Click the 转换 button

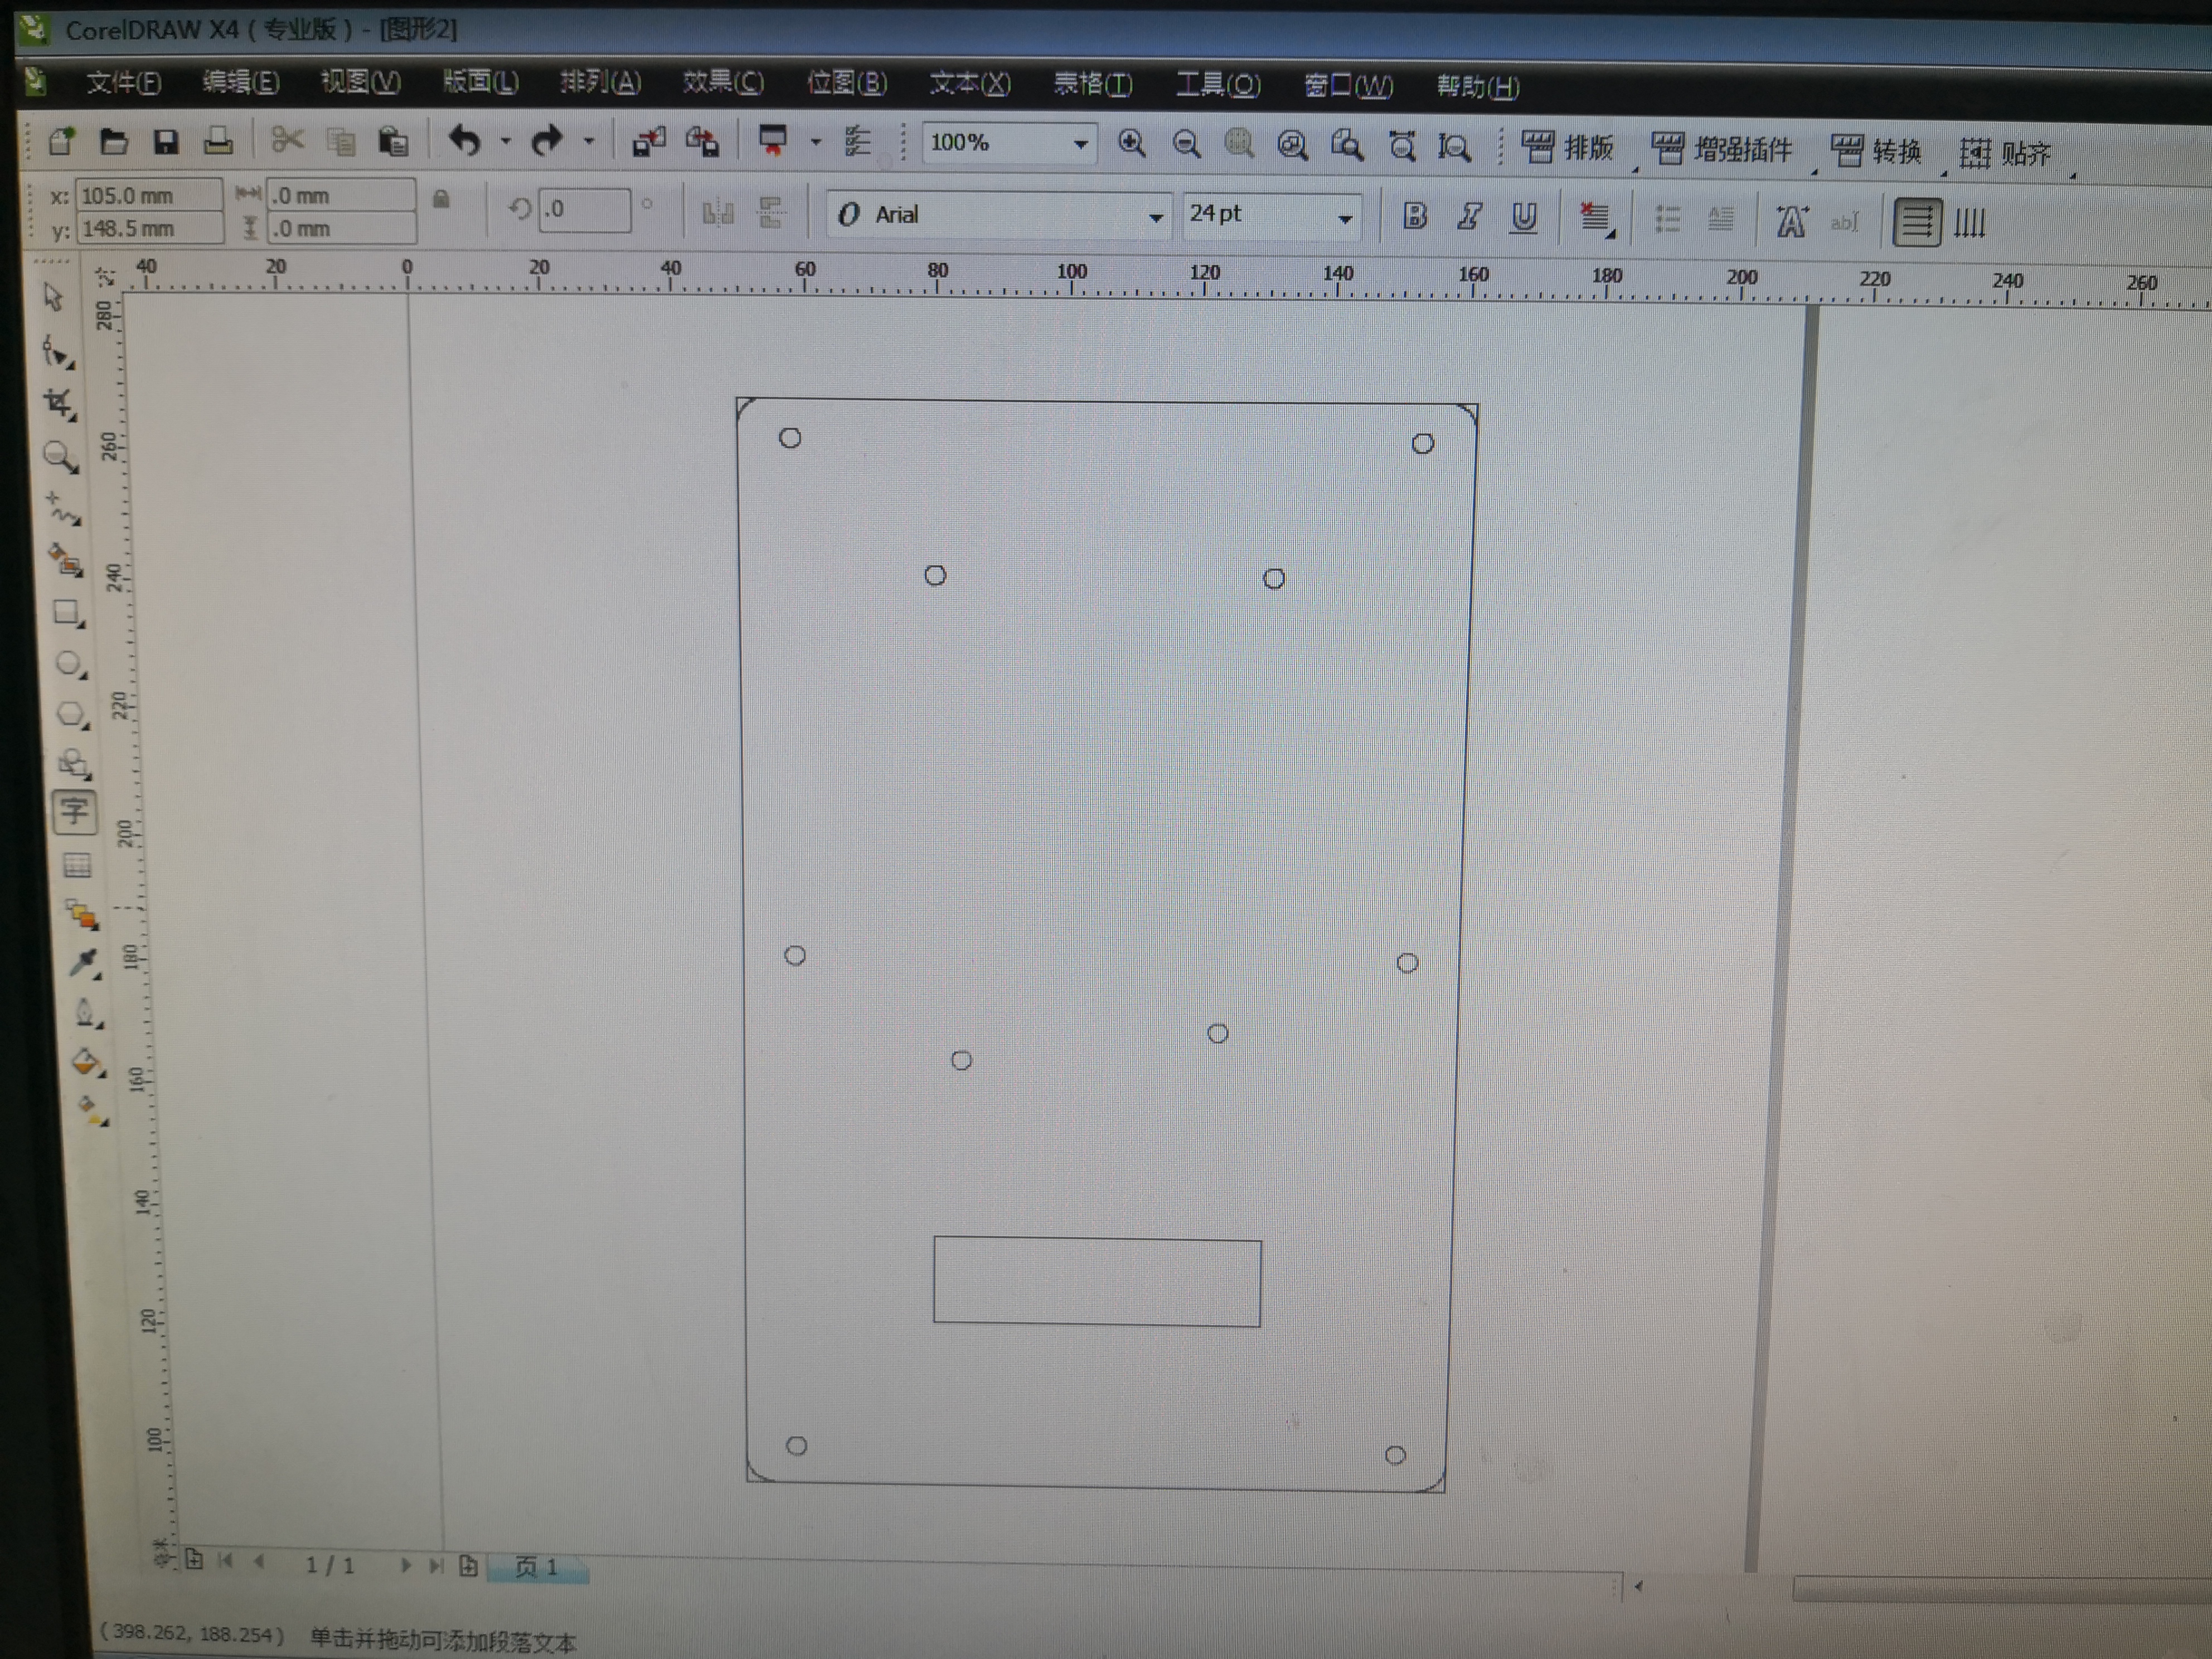pyautogui.click(x=1877, y=152)
